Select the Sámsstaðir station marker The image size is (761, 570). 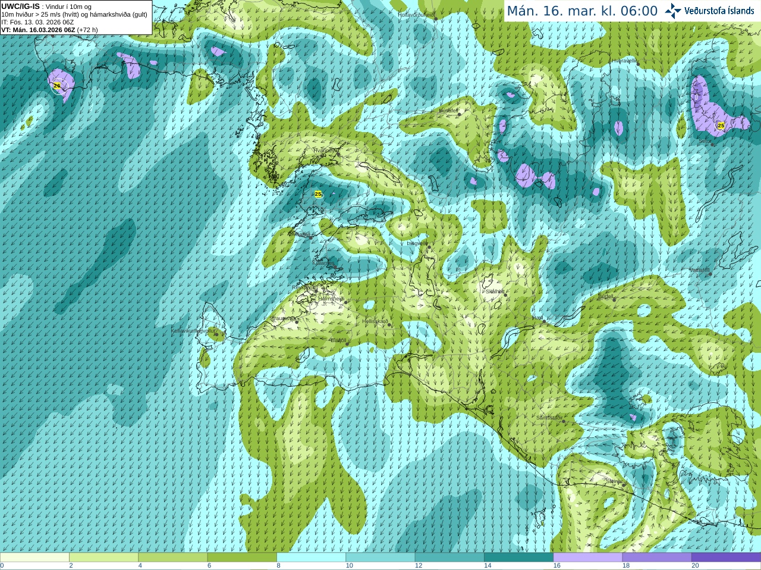pyautogui.click(x=563, y=421)
